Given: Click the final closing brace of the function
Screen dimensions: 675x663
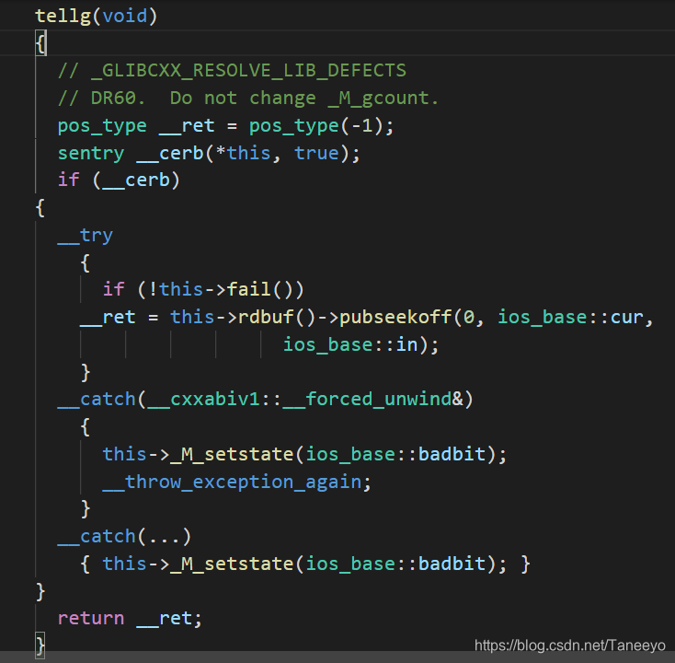Looking at the screenshot, I should (x=40, y=646).
